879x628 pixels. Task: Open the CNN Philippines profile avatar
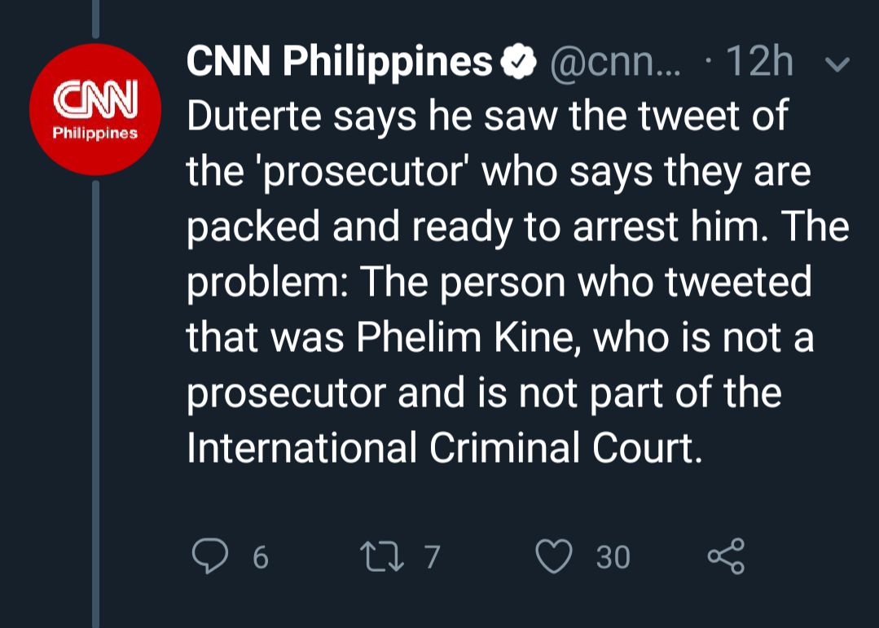(x=95, y=110)
